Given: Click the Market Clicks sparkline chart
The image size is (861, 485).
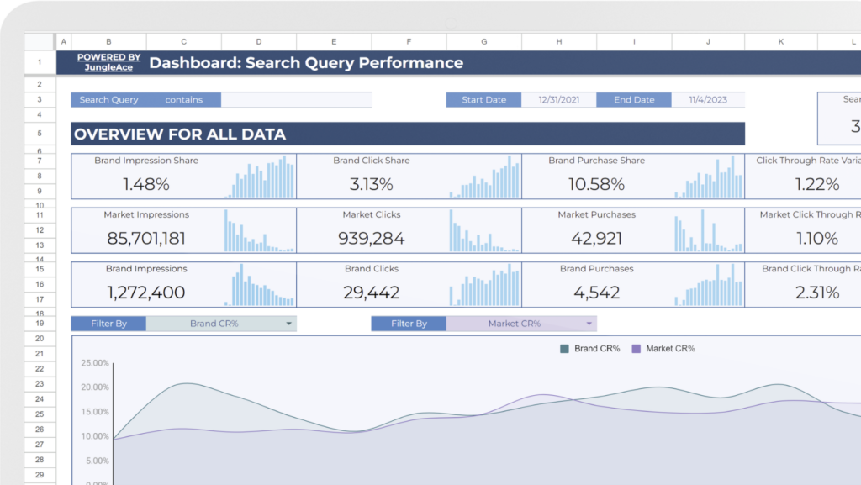Looking at the screenshot, I should 484,230.
